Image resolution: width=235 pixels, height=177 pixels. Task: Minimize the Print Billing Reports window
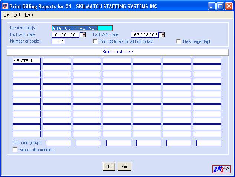click(x=212, y=6)
